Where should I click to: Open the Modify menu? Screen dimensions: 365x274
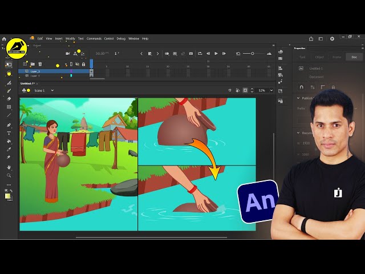click(x=70, y=39)
